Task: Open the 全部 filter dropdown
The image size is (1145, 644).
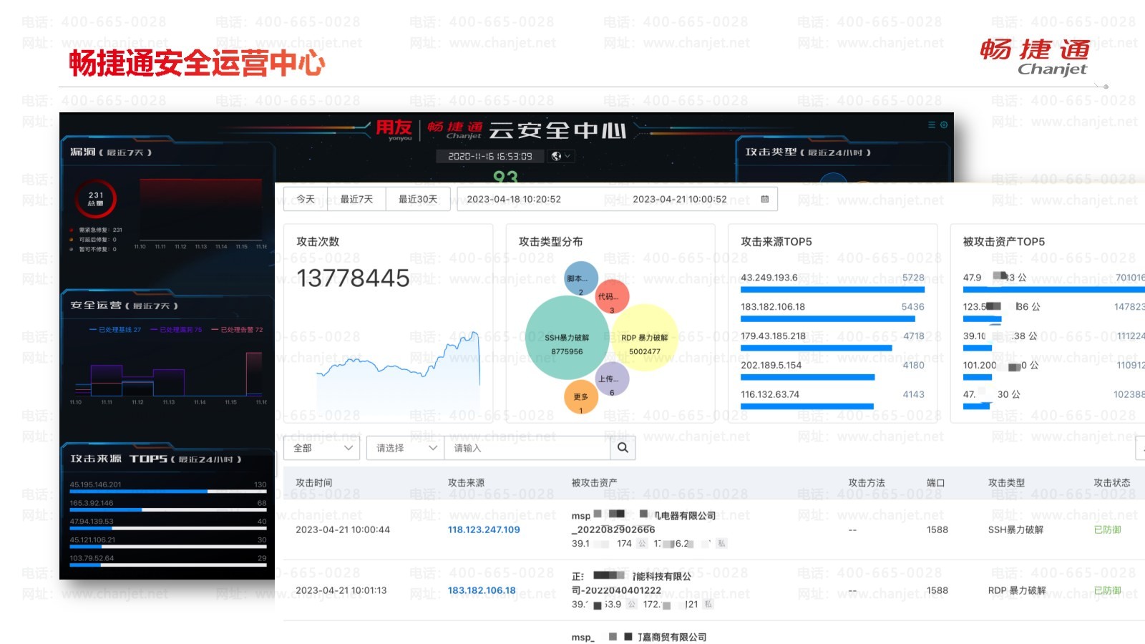Action: (322, 448)
